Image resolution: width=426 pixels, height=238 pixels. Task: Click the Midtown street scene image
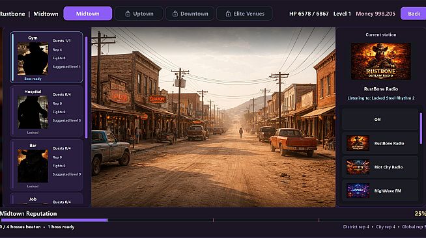pyautogui.click(x=213, y=117)
